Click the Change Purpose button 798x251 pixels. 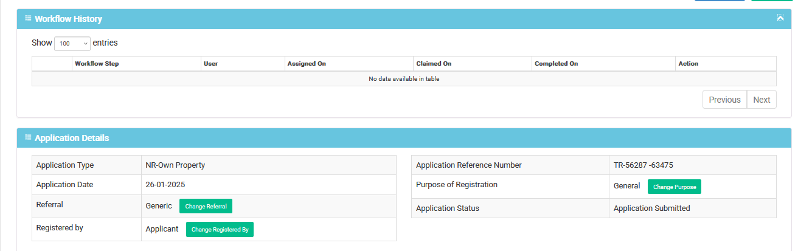[x=674, y=187]
